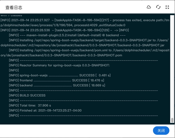Viewport: 175px width, 138px height.
Task: Click the 23:25:28.536 taskAppId log line
Action: 64,30
